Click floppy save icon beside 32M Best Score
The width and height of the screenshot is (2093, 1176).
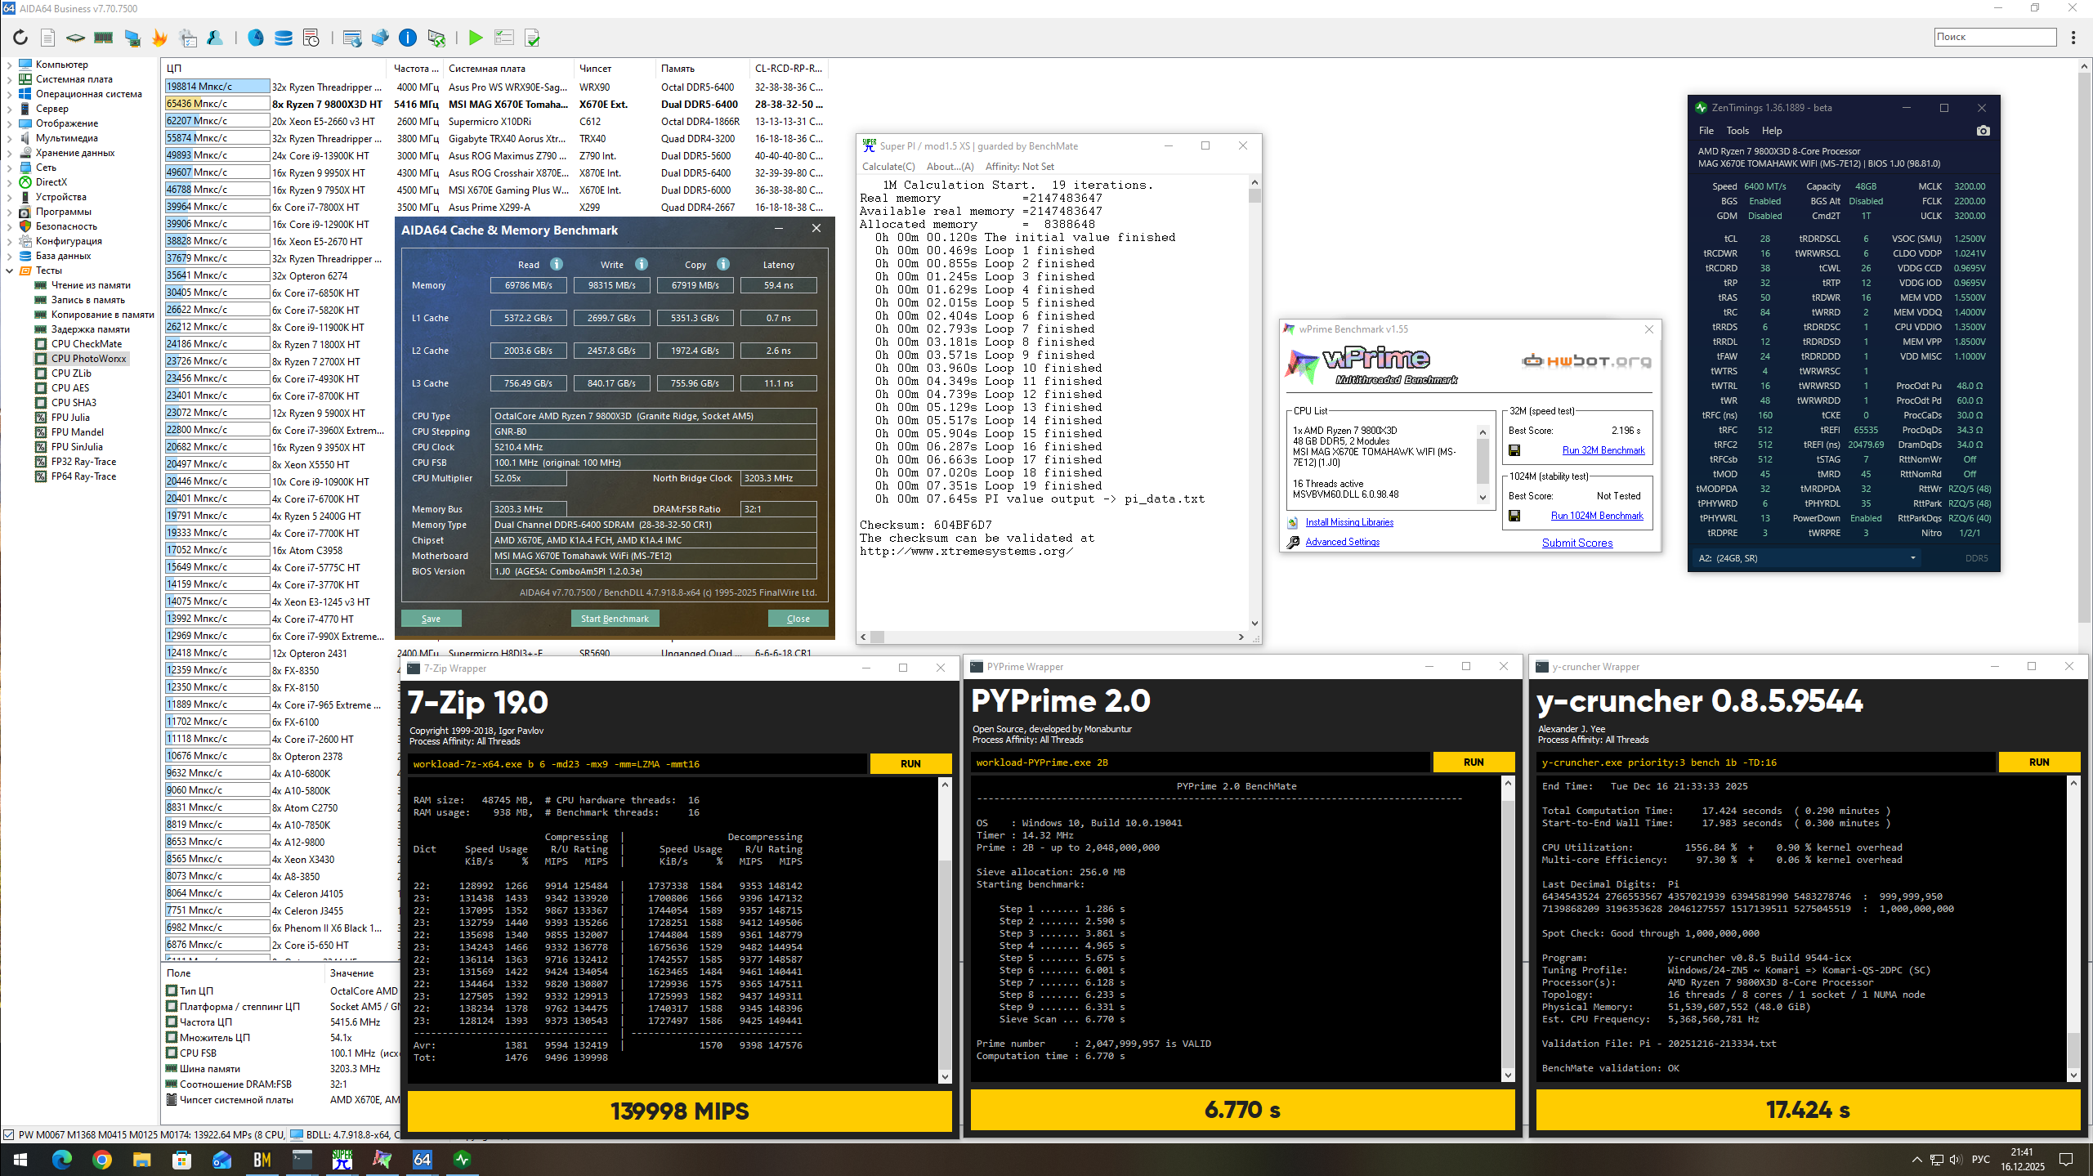coord(1514,450)
